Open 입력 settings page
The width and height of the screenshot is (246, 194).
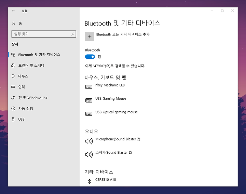(44, 87)
